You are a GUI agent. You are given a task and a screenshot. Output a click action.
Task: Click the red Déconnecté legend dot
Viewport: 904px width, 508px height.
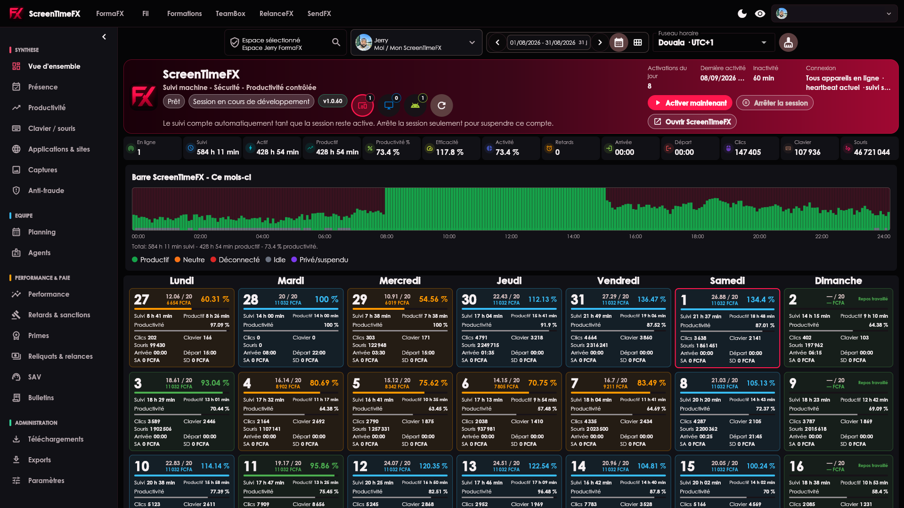tap(213, 260)
